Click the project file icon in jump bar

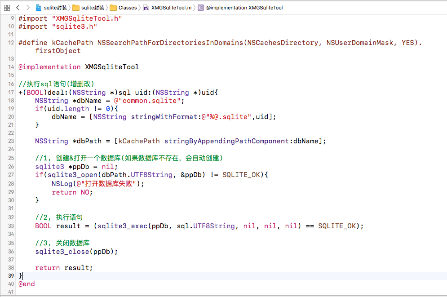(x=39, y=8)
